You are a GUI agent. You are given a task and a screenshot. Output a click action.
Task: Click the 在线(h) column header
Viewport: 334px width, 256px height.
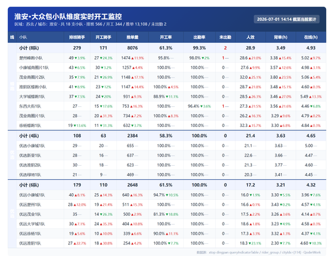[311, 37]
